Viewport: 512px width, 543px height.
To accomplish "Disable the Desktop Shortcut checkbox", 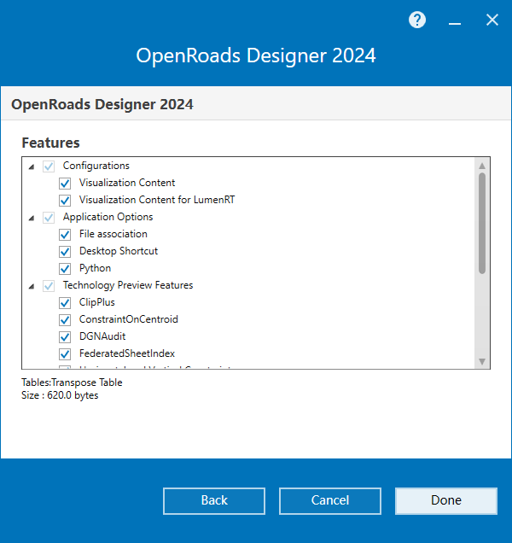I will 65,251.
